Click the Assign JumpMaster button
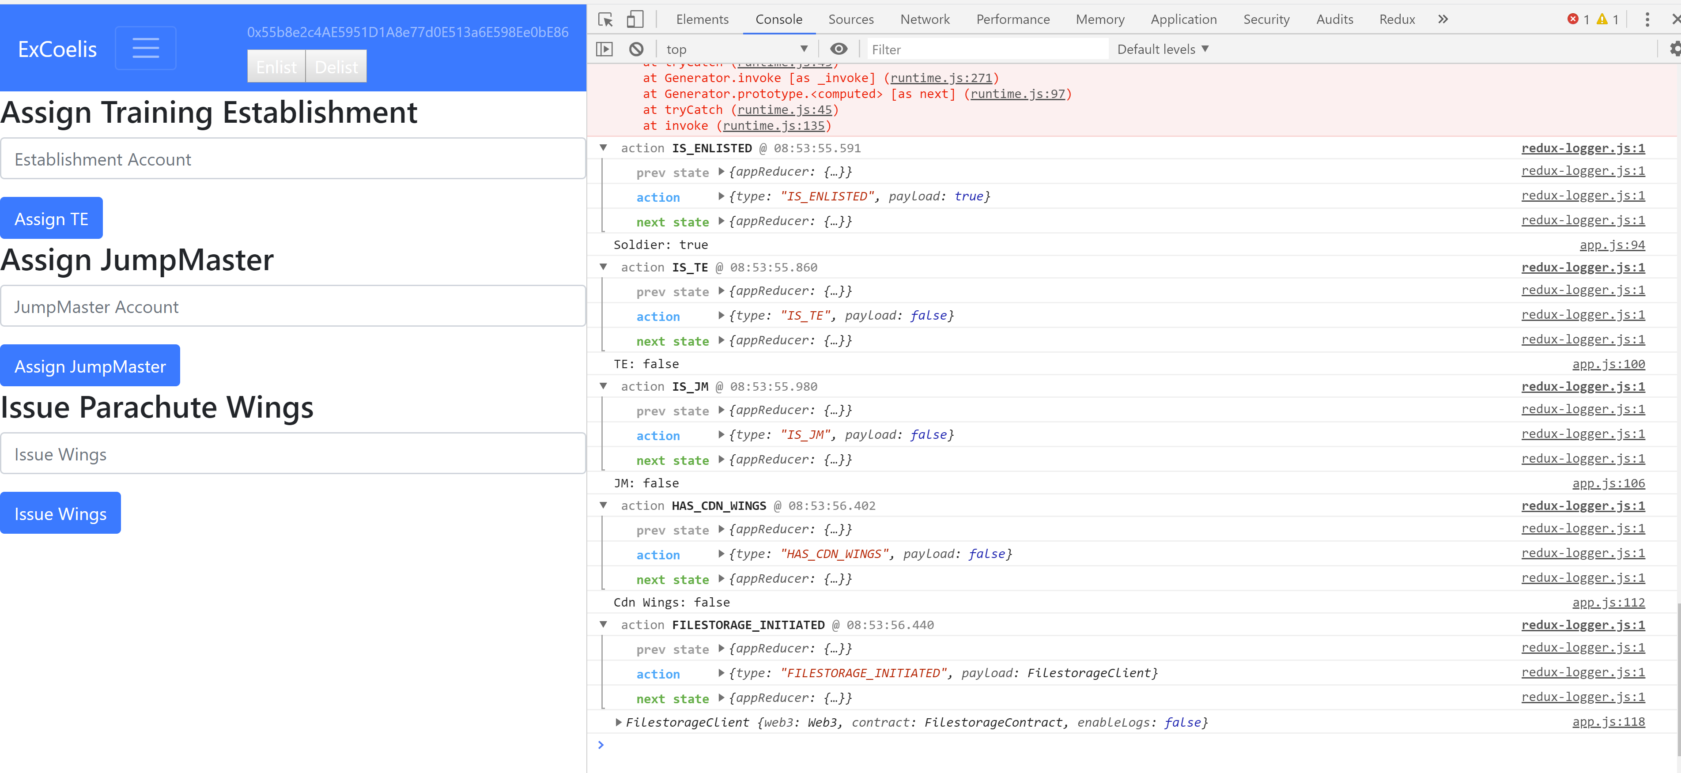Screen dimensions: 1681x773 click(90, 366)
